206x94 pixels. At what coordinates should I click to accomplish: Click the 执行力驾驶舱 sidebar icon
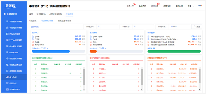point(7,34)
